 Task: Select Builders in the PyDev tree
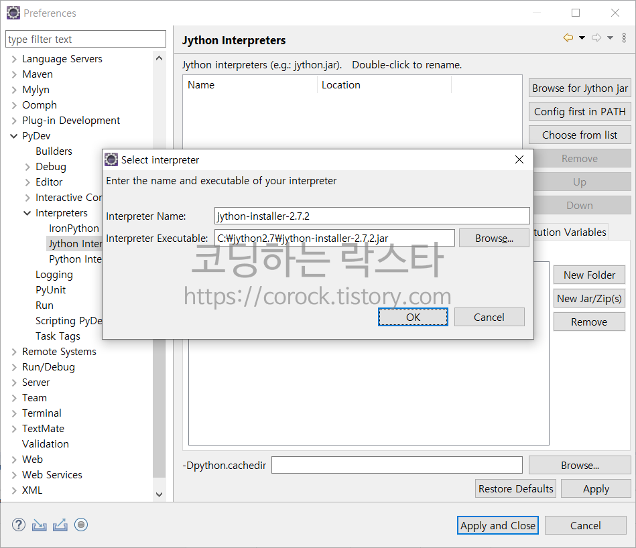pyautogui.click(x=54, y=151)
